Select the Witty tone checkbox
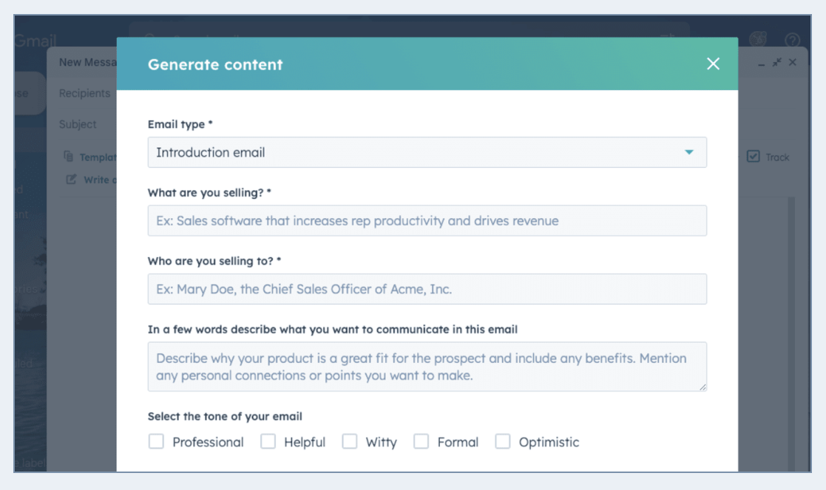The height and width of the screenshot is (490, 826). coord(349,442)
